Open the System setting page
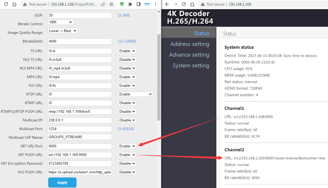Viewport: 328px width, 188px height. [191, 65]
